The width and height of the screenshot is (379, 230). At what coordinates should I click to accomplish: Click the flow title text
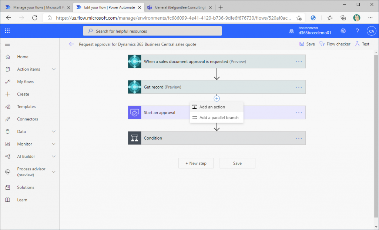tap(138, 44)
